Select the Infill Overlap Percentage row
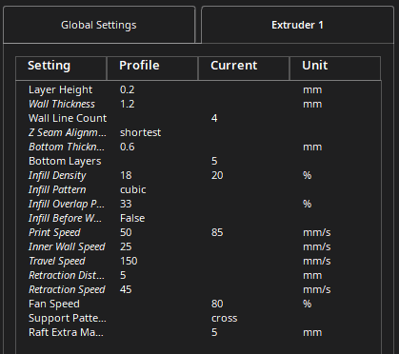 [198, 204]
